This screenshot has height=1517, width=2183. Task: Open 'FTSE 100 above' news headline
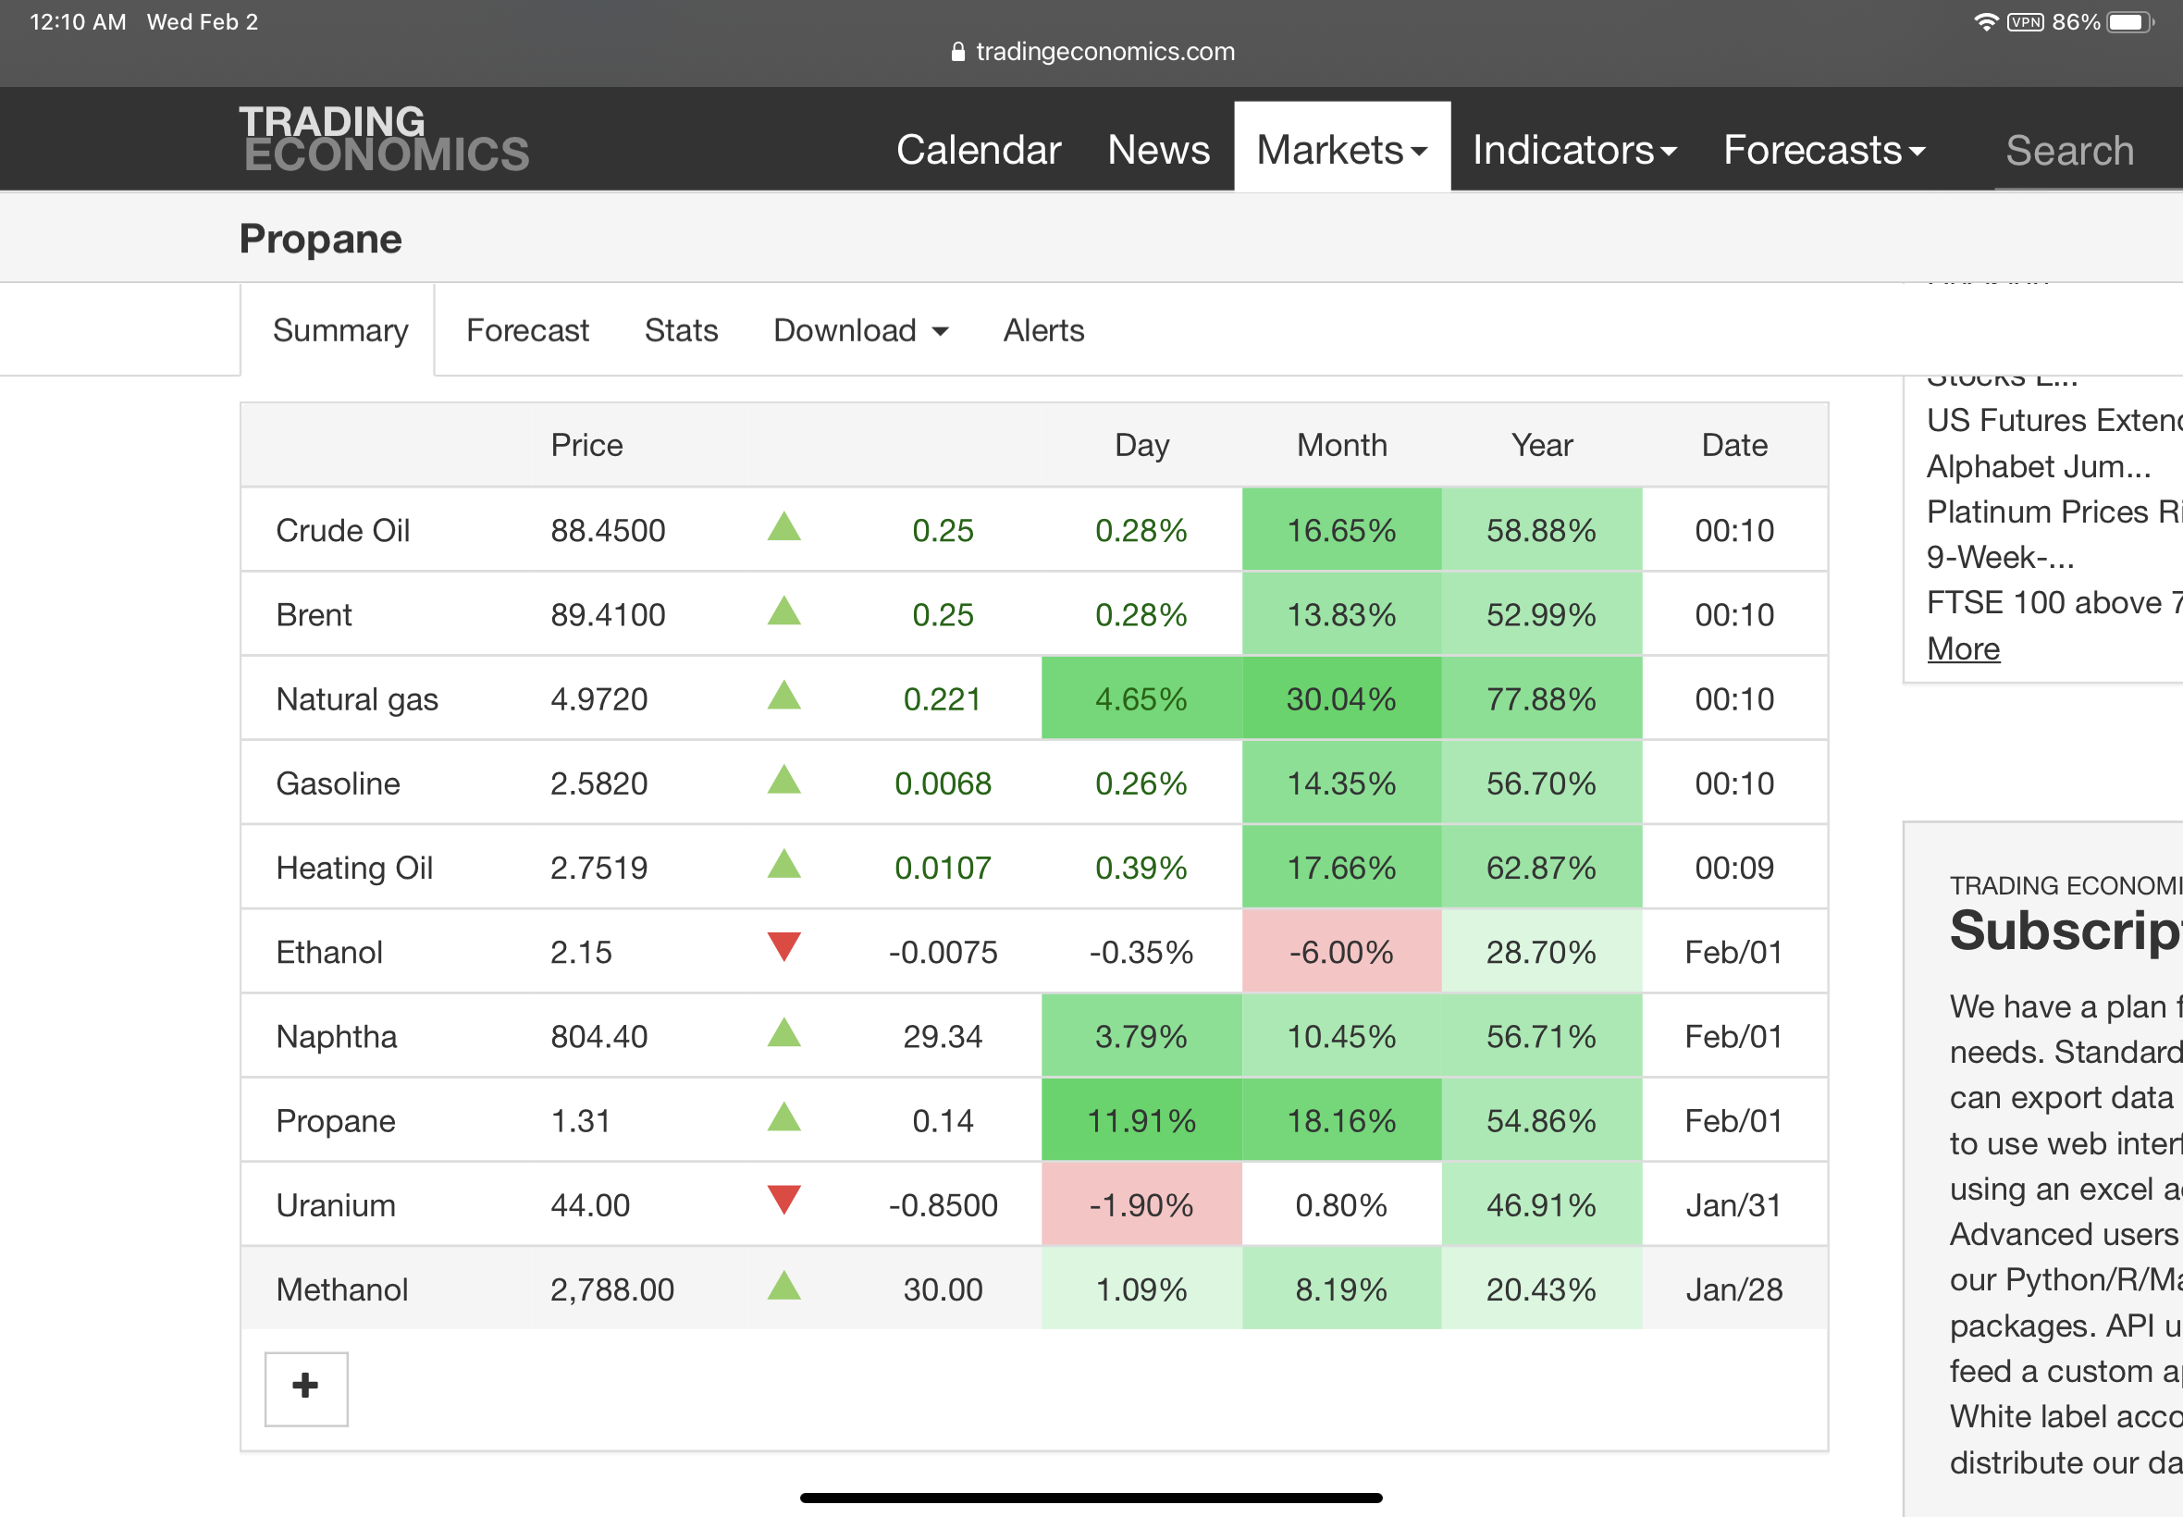[x=2053, y=602]
